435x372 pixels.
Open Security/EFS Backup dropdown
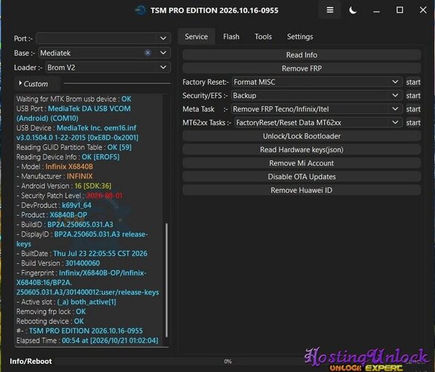pyautogui.click(x=317, y=96)
